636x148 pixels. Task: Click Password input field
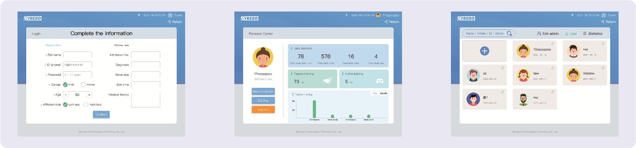(x=78, y=75)
